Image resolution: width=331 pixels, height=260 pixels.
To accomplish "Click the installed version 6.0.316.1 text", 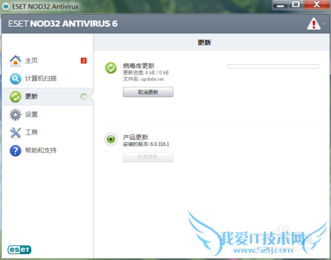I will tap(146, 144).
